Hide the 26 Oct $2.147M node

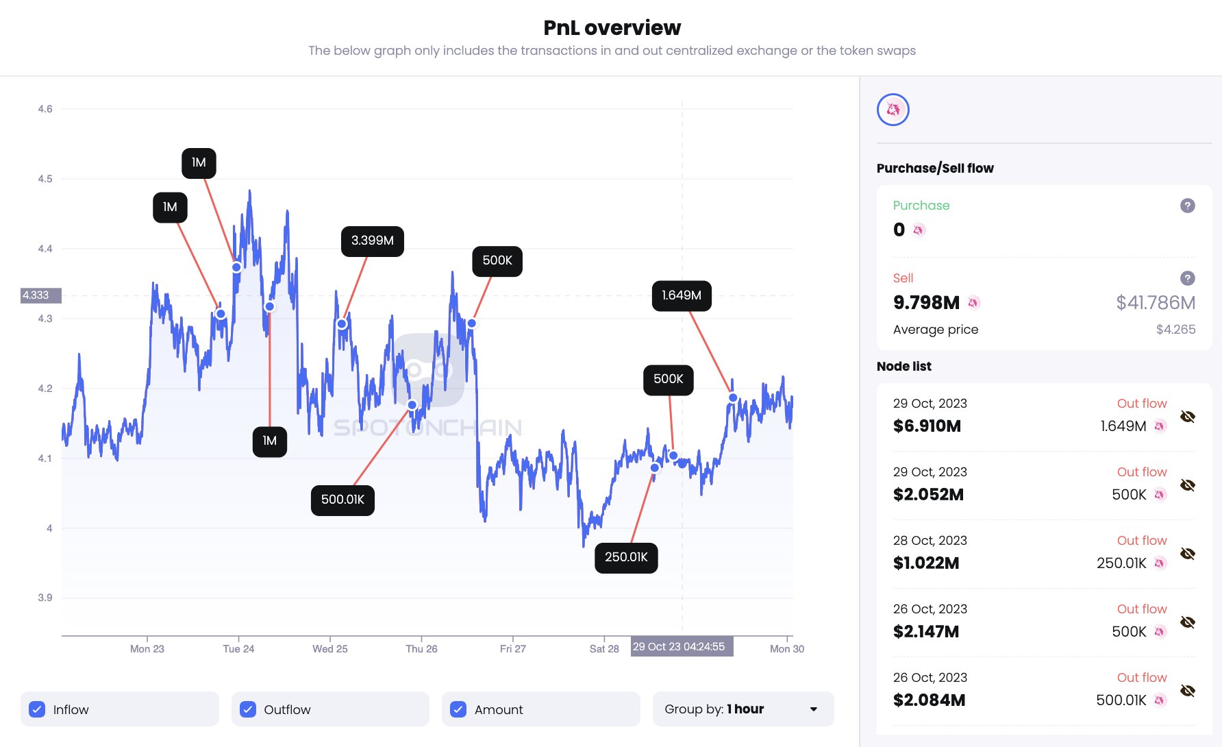[1187, 622]
